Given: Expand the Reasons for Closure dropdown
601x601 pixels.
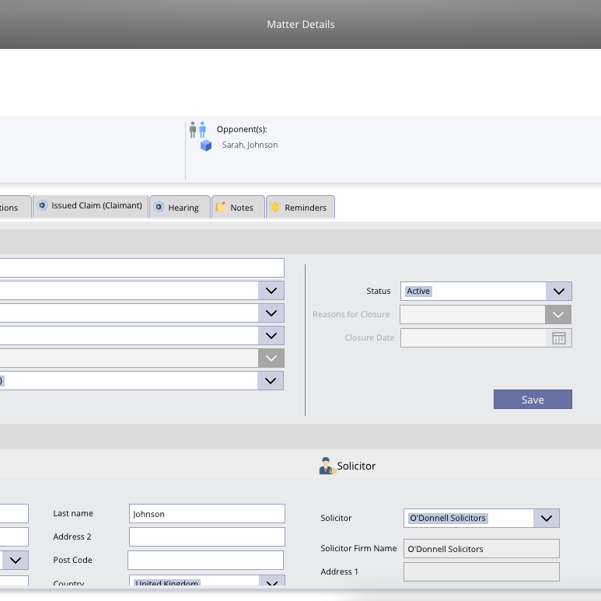Looking at the screenshot, I should click(x=558, y=315).
